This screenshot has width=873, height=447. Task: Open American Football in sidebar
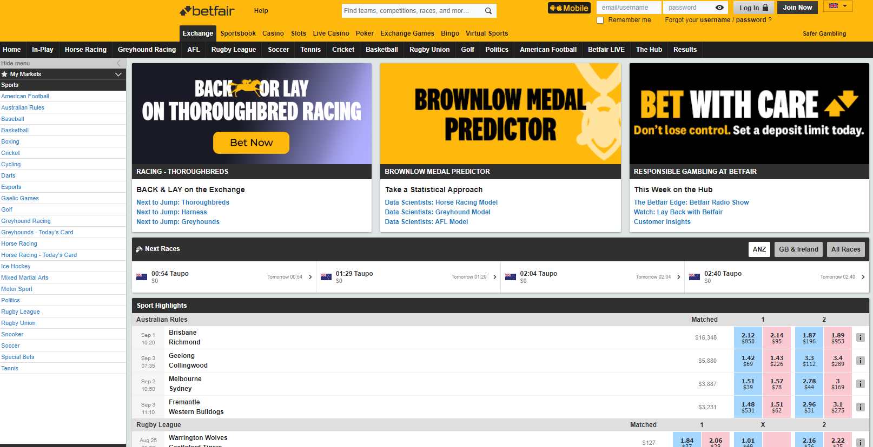(25, 96)
